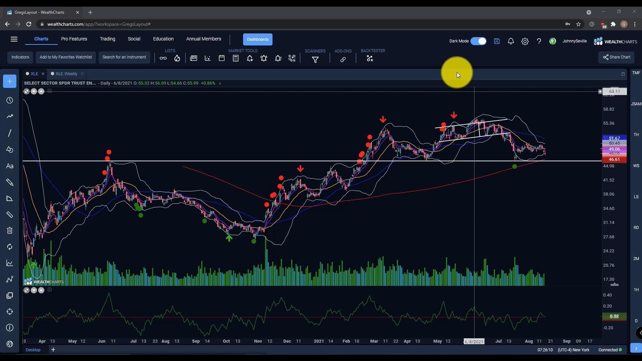The width and height of the screenshot is (642, 361).
Task: Open the calendar market tool
Action: point(222,58)
